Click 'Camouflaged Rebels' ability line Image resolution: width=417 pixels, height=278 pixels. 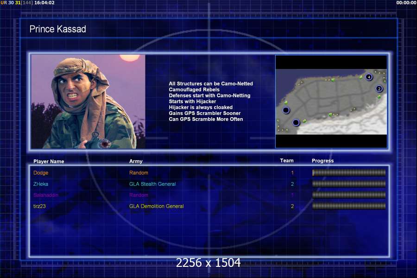[x=194, y=89]
